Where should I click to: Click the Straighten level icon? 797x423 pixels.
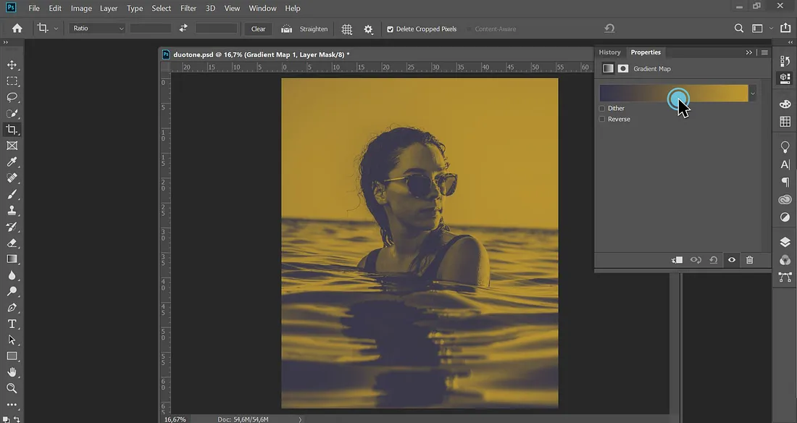[287, 29]
